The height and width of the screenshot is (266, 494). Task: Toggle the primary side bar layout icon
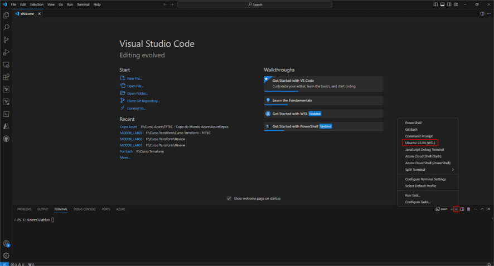(x=435, y=4)
